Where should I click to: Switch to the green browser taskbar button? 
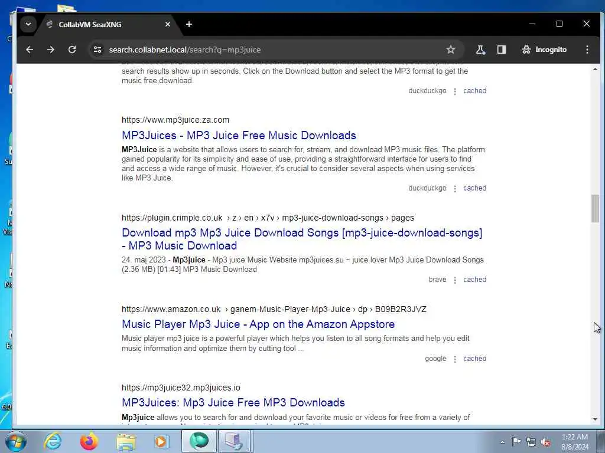coord(199,441)
